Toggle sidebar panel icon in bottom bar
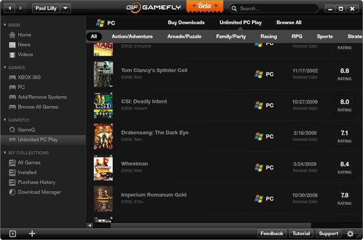Screen dimensions: 363x240 [x=12, y=234]
